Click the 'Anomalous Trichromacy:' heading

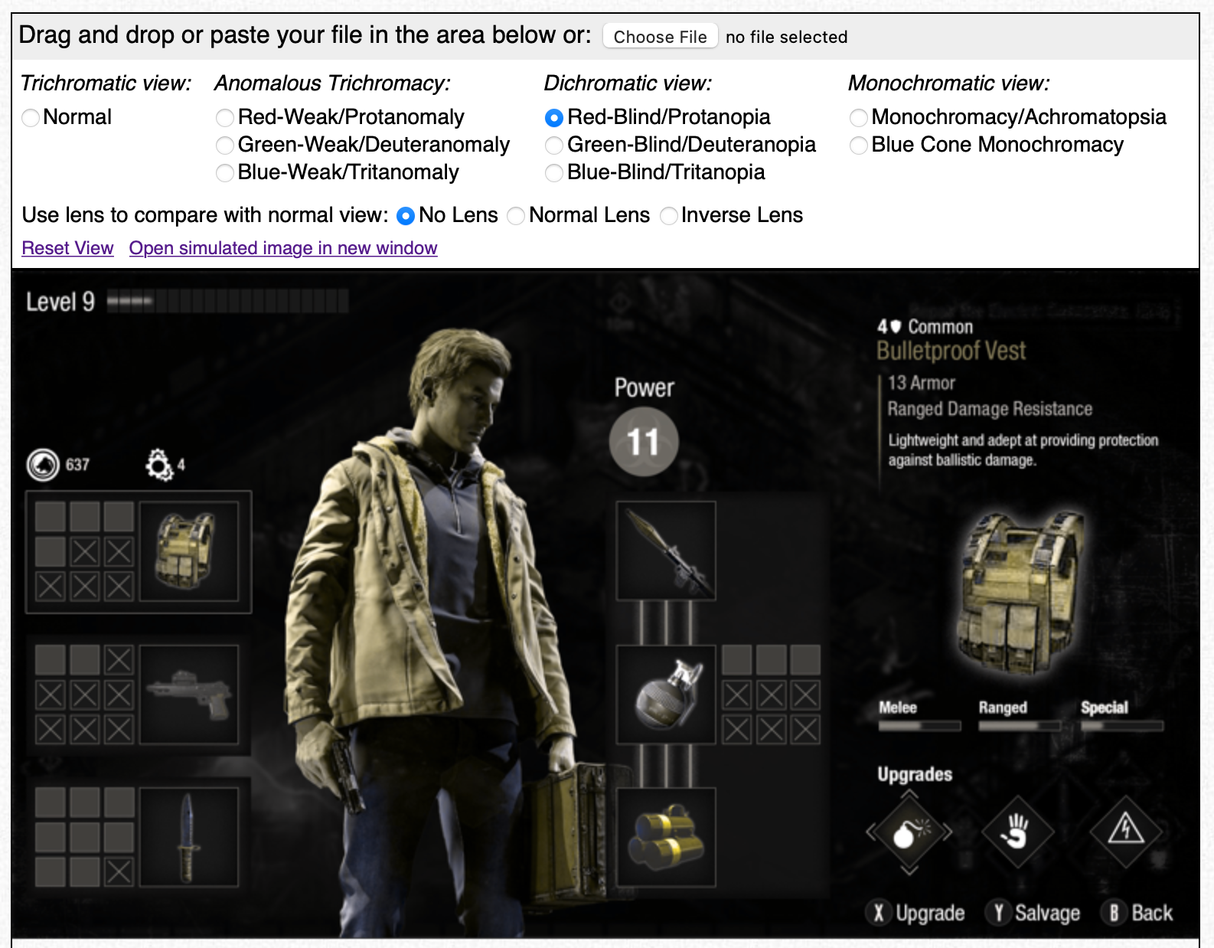coord(333,83)
